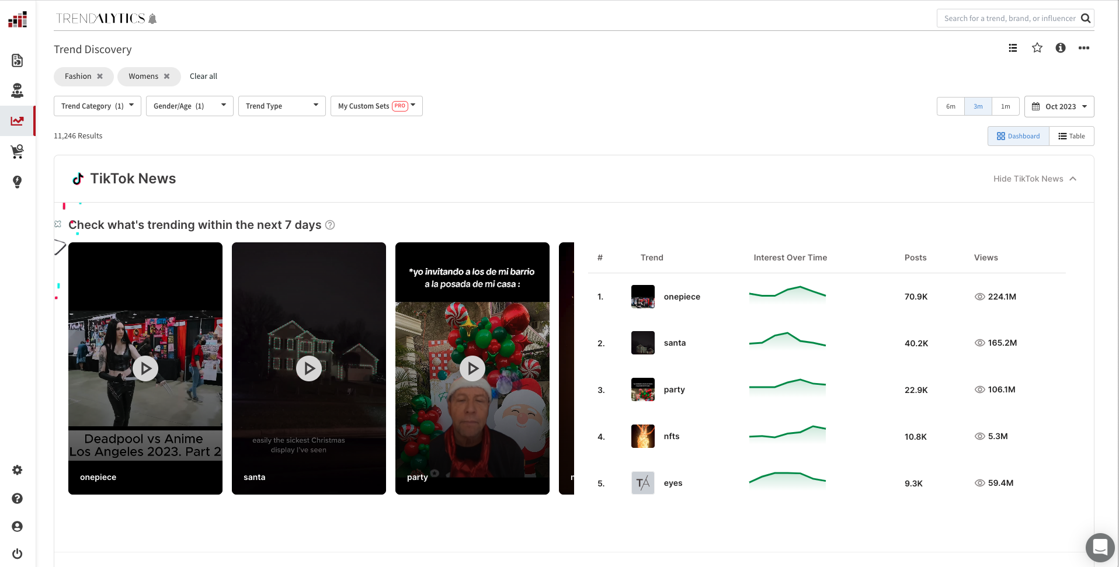Image resolution: width=1119 pixels, height=567 pixels.
Task: Click the PRO badge on Custom Sets
Action: click(400, 106)
